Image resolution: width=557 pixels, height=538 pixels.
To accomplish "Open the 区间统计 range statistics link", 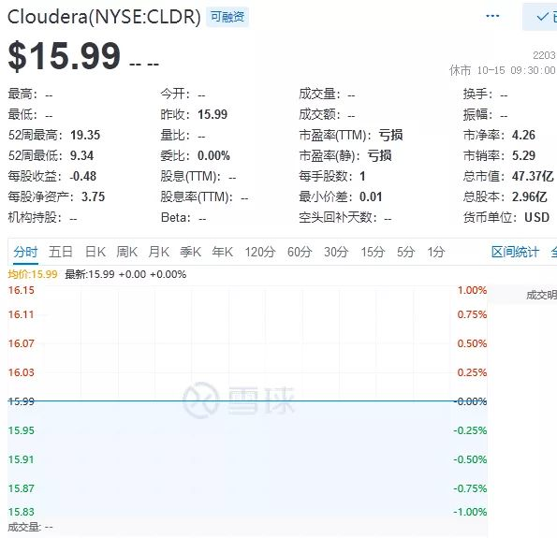I will [515, 252].
